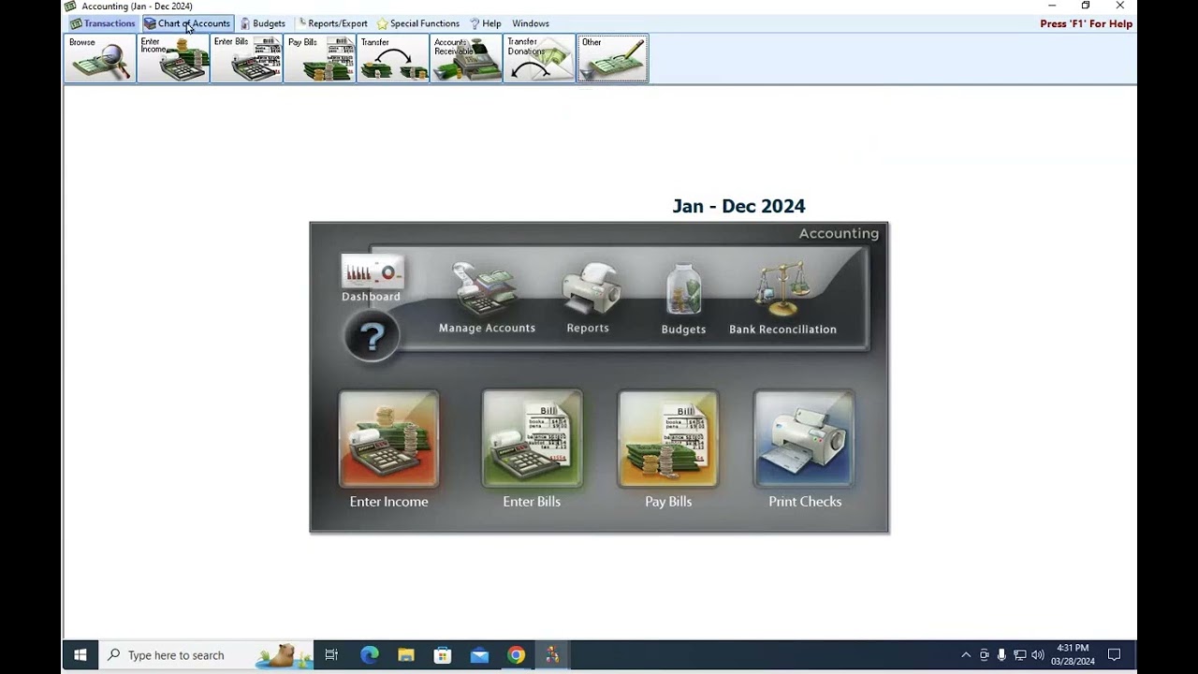Image resolution: width=1198 pixels, height=674 pixels.
Task: Open Bank Reconciliation scales icon
Action: pyautogui.click(x=782, y=300)
